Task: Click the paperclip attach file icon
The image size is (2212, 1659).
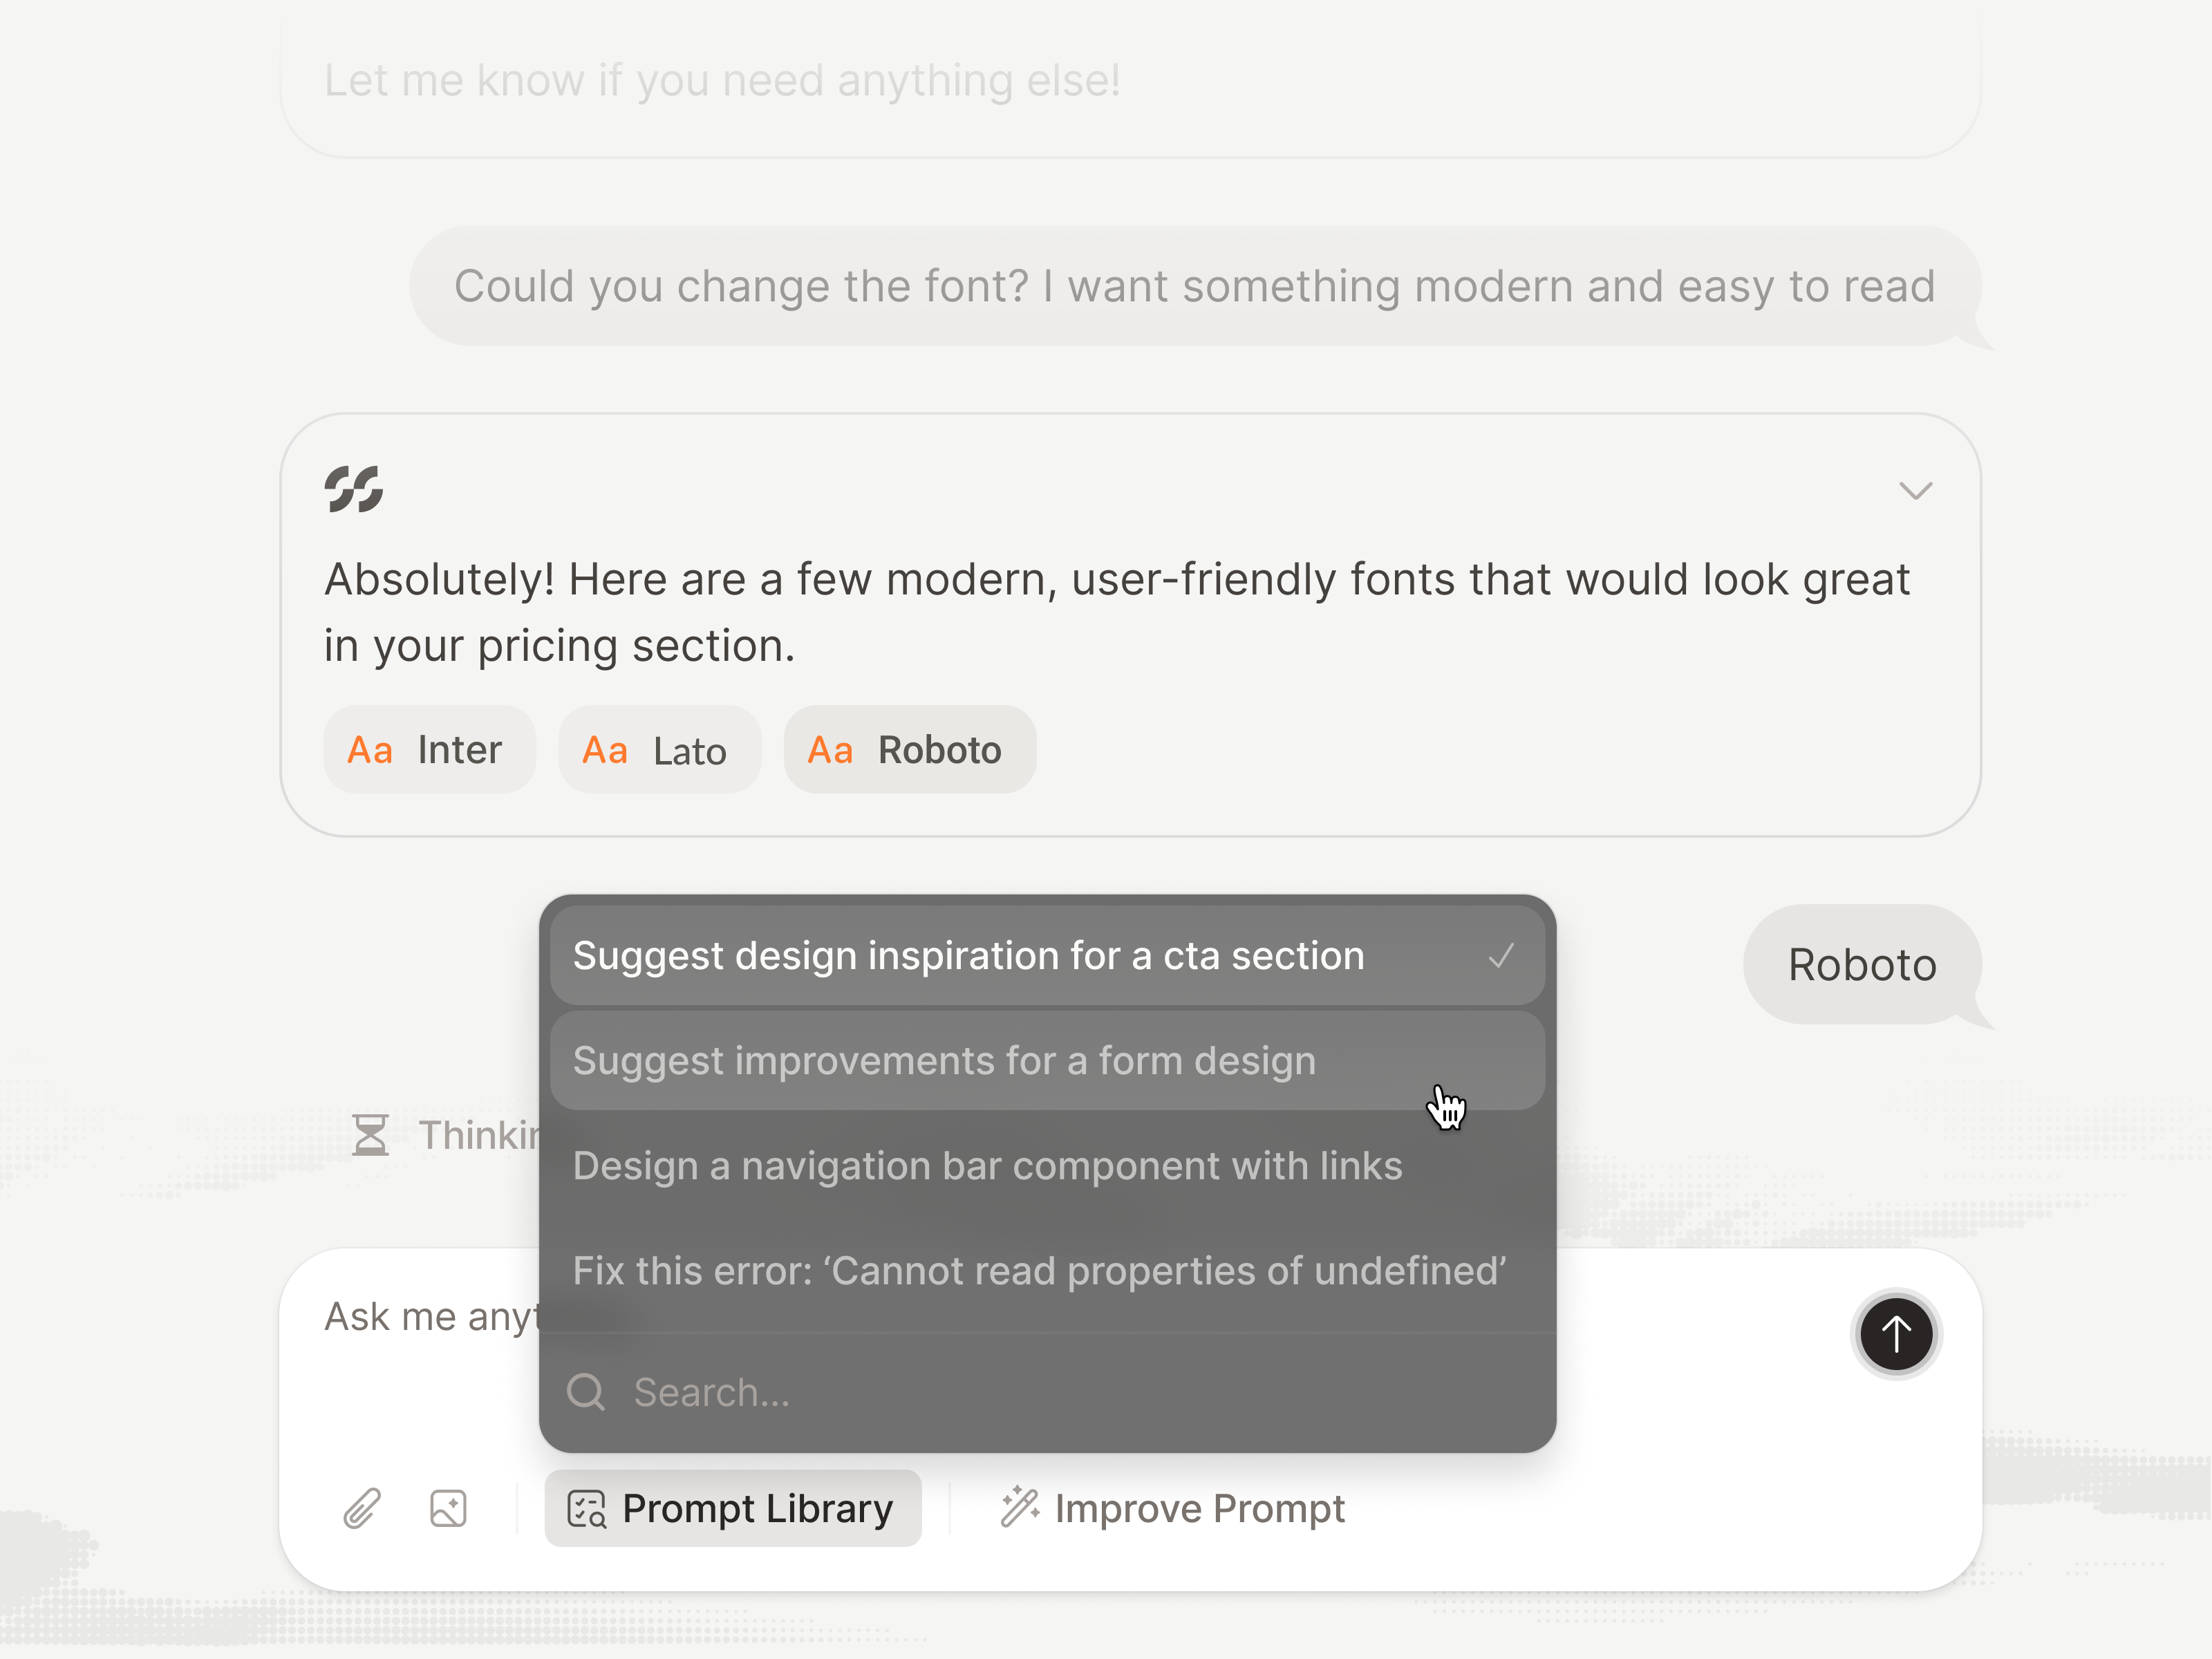Action: click(362, 1508)
